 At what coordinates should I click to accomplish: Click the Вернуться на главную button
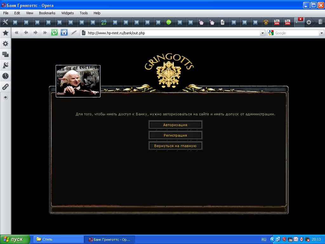[175, 146]
